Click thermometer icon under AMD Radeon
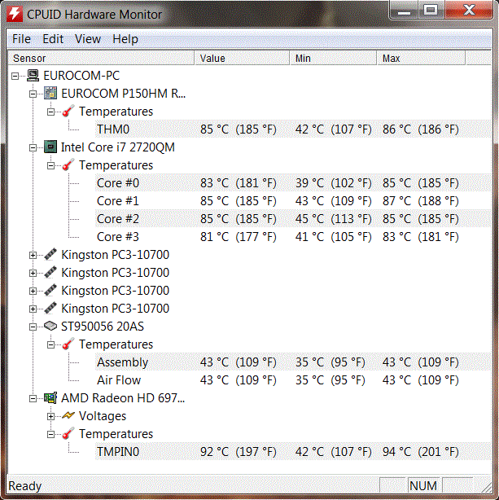The image size is (499, 500). pyautogui.click(x=68, y=434)
